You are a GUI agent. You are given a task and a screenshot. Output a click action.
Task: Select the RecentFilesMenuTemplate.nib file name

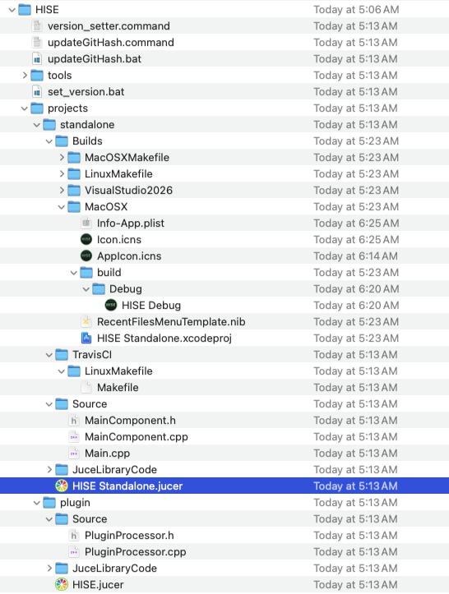[x=171, y=321]
